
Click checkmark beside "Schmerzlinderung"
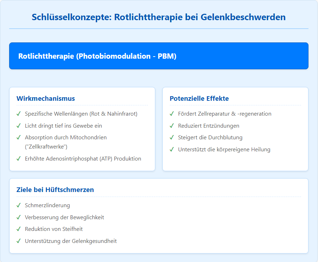pos(19,205)
